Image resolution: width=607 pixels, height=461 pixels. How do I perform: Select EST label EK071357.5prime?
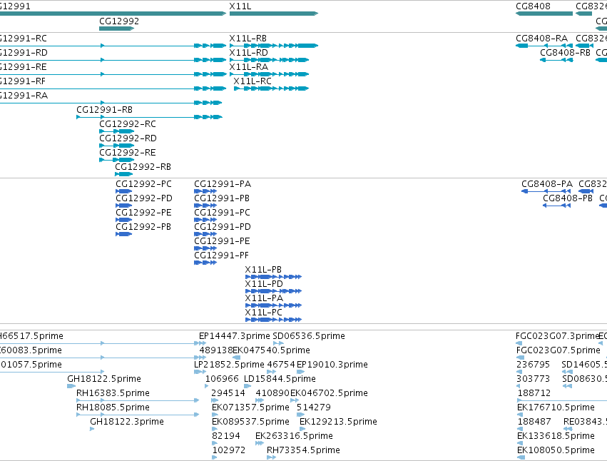(x=250, y=408)
